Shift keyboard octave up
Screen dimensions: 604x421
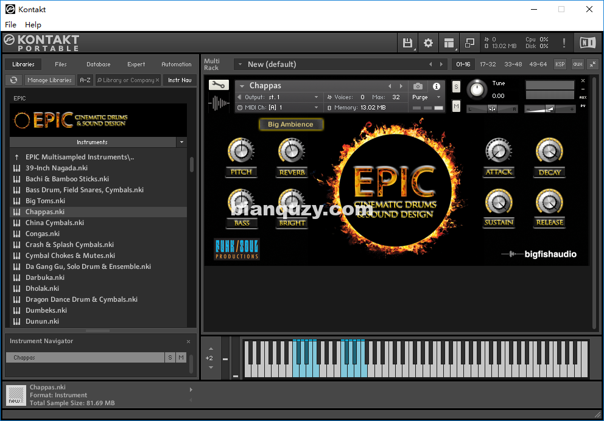coord(211,349)
